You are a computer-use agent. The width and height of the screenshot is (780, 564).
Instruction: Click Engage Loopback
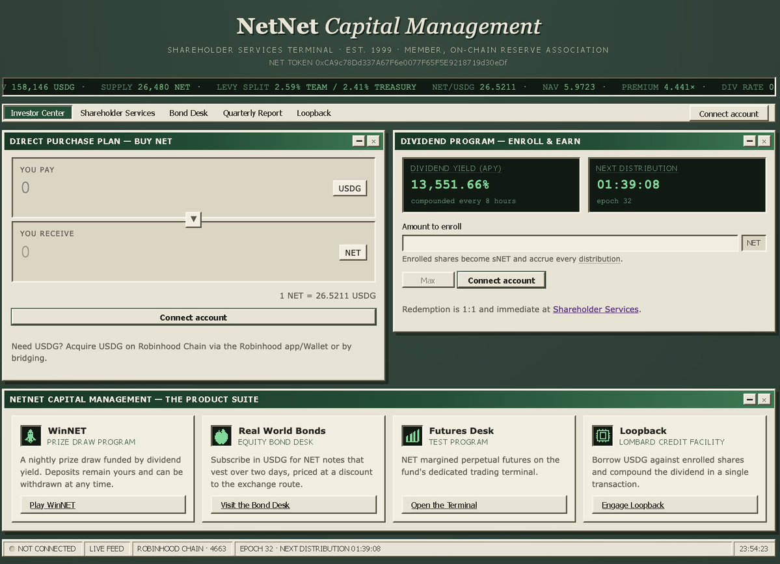[x=675, y=505]
